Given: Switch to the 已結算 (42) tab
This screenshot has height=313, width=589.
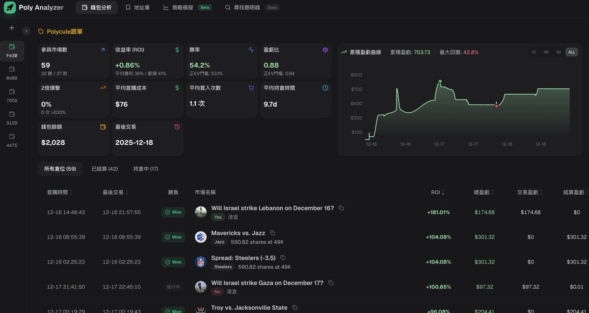Looking at the screenshot, I should [x=104, y=168].
